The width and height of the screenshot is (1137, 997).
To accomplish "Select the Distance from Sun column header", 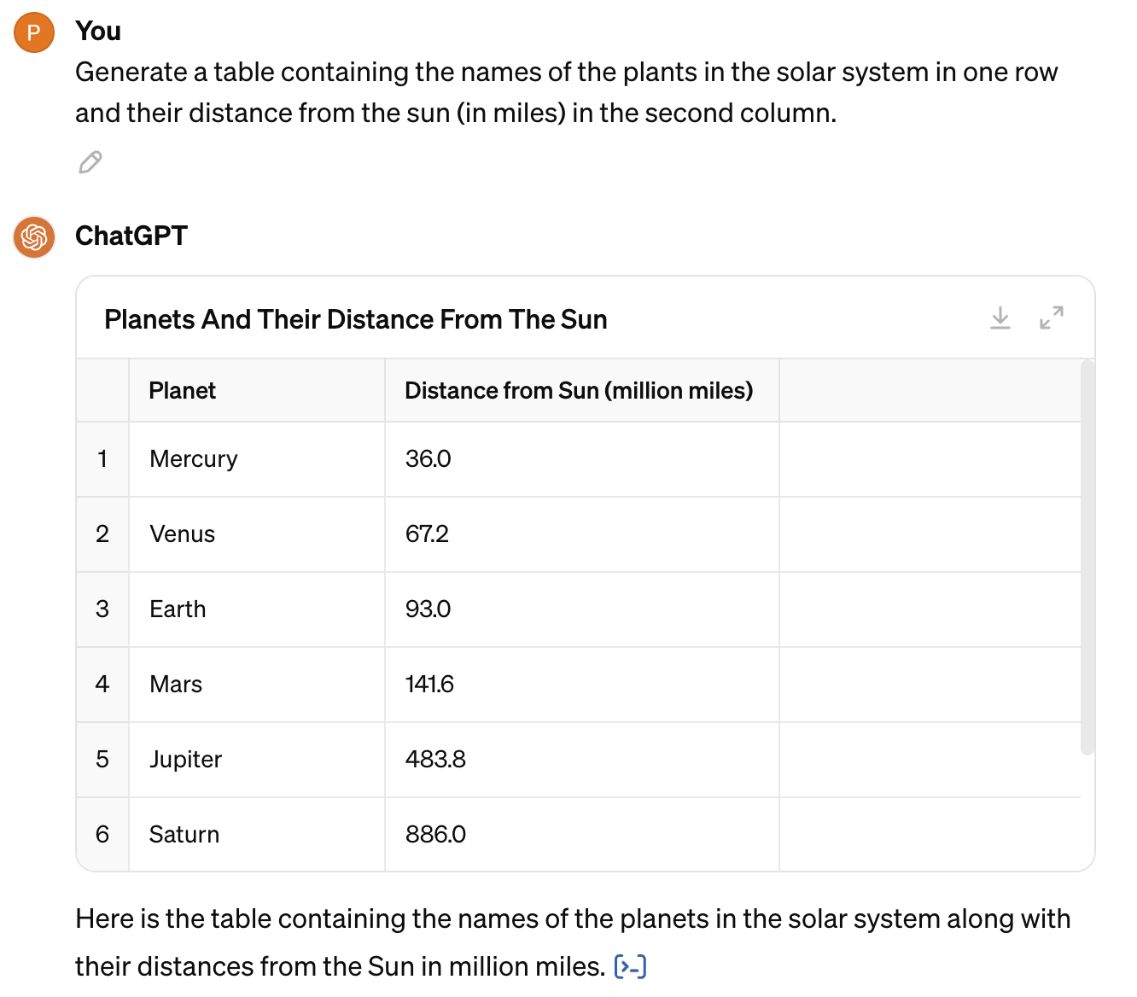I will (x=582, y=391).
